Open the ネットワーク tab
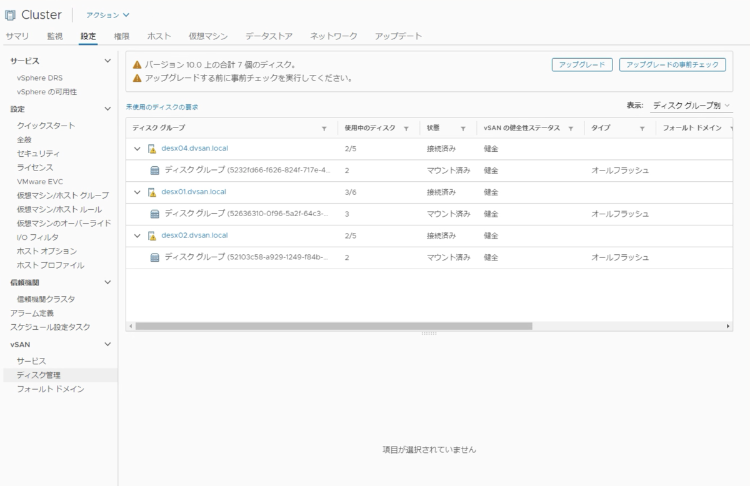Image resolution: width=750 pixels, height=486 pixels. click(334, 36)
